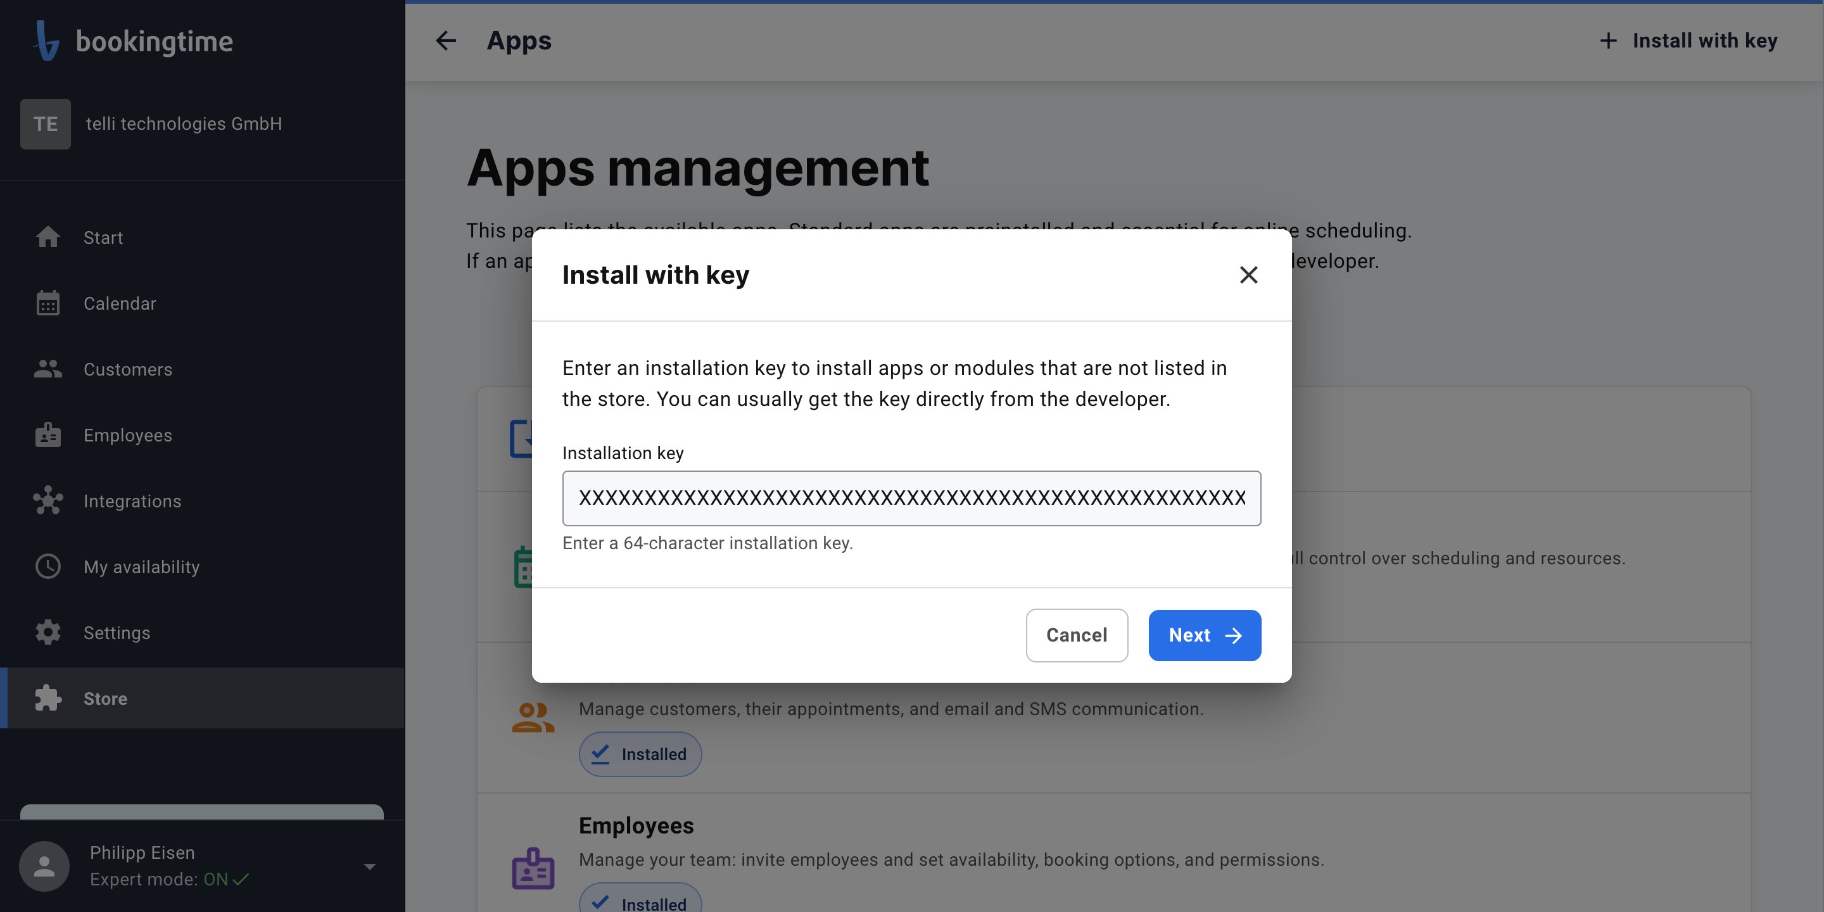
Task: Open My availability in sidebar
Action: [202, 566]
